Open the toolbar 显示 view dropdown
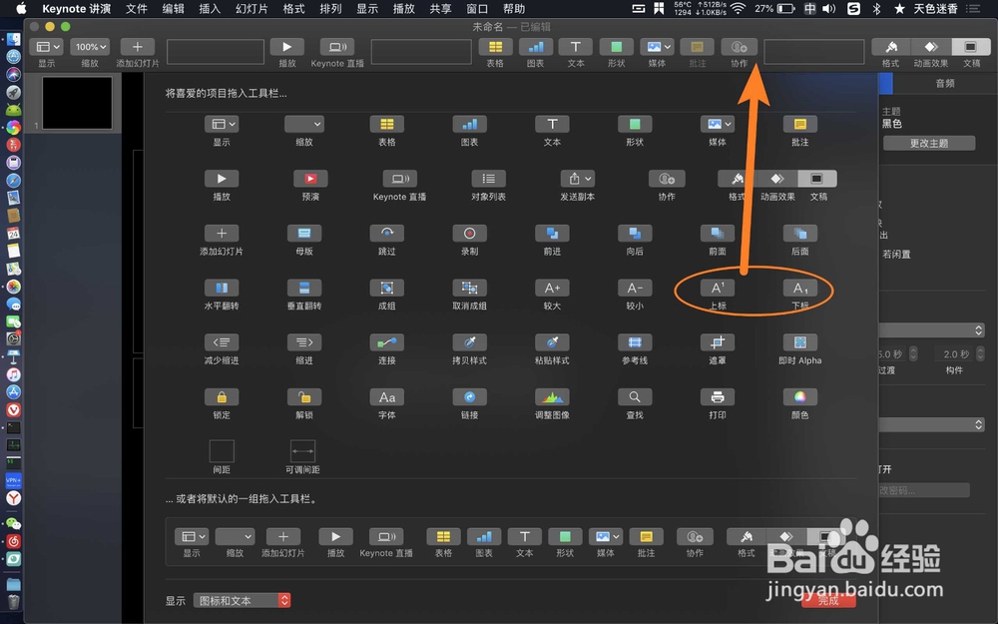The height and width of the screenshot is (624, 998). click(x=47, y=47)
